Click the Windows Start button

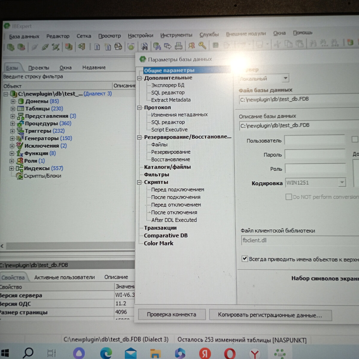click(4, 353)
